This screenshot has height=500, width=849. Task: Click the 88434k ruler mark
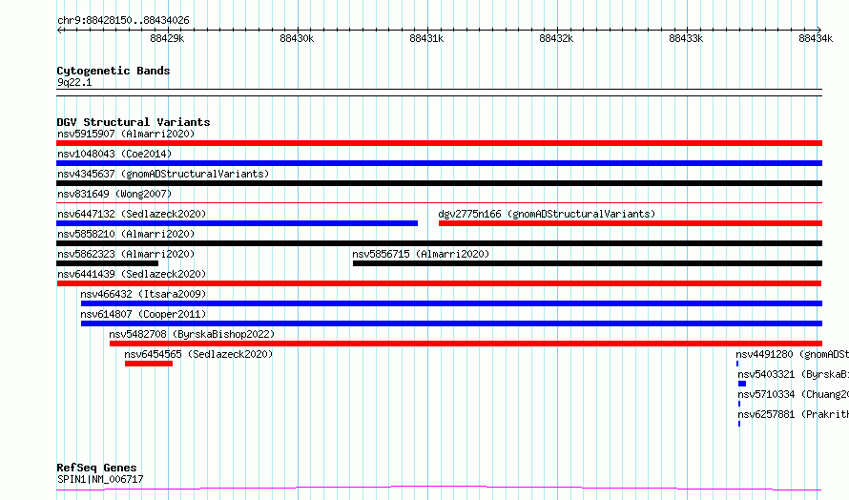click(816, 38)
